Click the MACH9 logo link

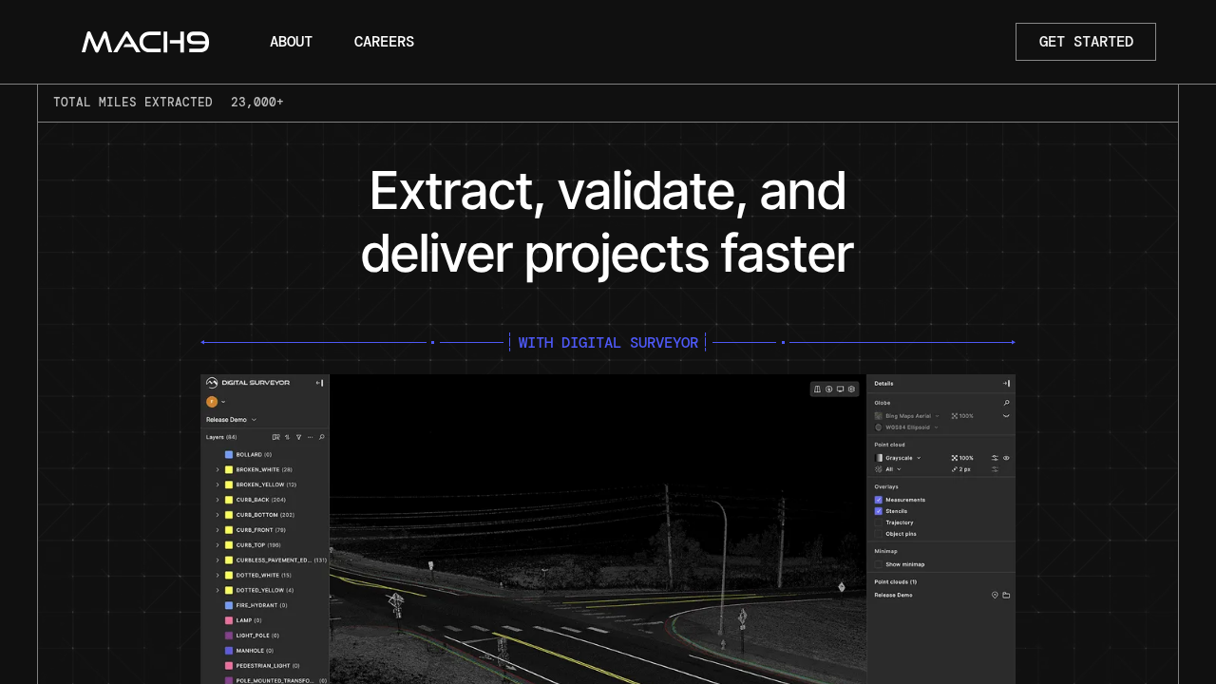(144, 41)
